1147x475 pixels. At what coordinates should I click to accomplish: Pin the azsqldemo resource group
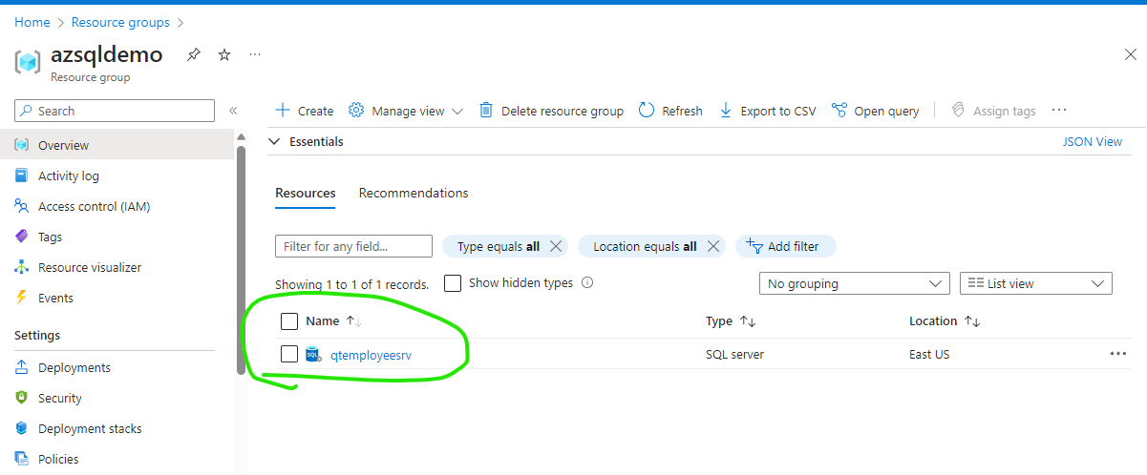click(194, 54)
